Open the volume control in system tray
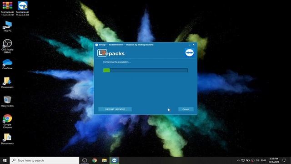 click(257, 160)
